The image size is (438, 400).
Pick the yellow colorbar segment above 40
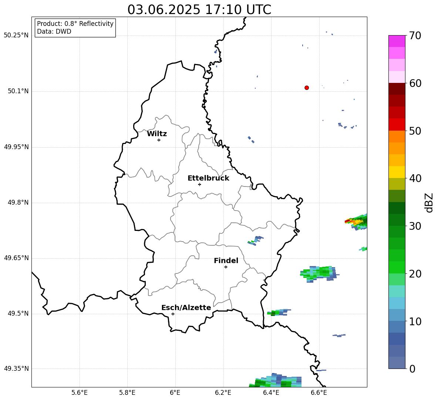397,172
